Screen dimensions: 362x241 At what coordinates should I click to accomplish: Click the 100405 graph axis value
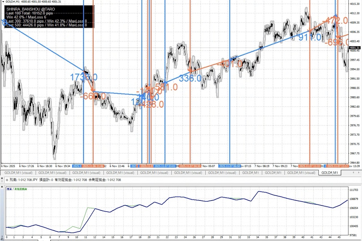pyautogui.click(x=354, y=226)
